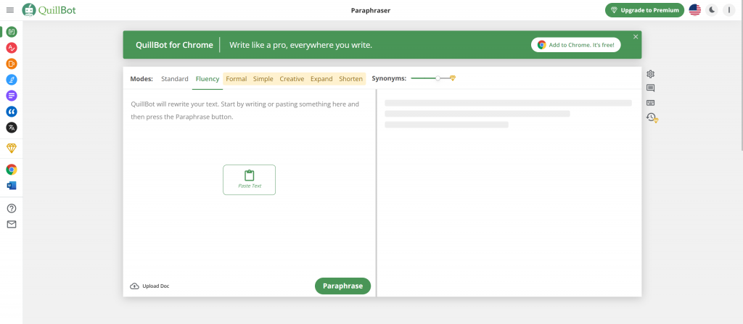The image size is (743, 324).
Task: Open the Paraphraser tool in sidebar
Action: tap(12, 32)
